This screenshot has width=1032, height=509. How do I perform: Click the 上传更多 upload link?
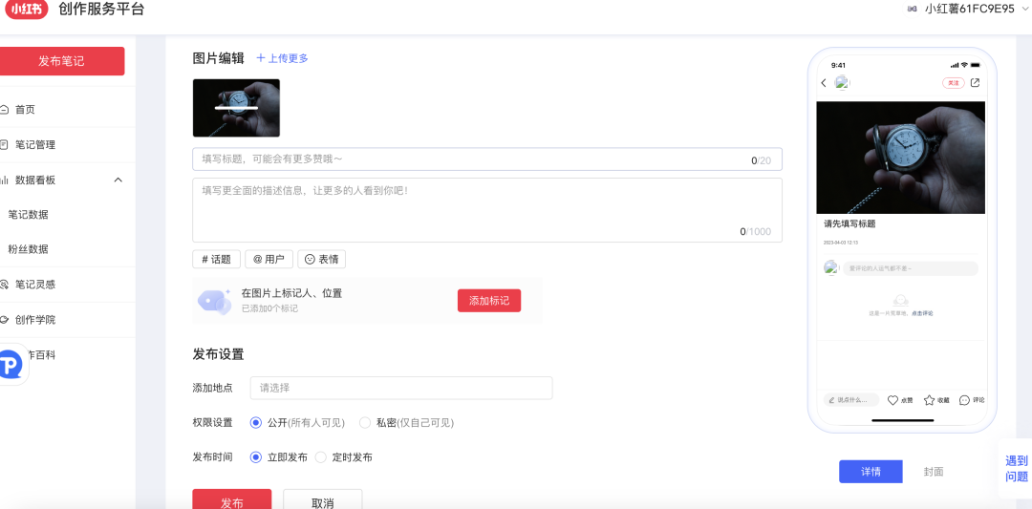(282, 58)
